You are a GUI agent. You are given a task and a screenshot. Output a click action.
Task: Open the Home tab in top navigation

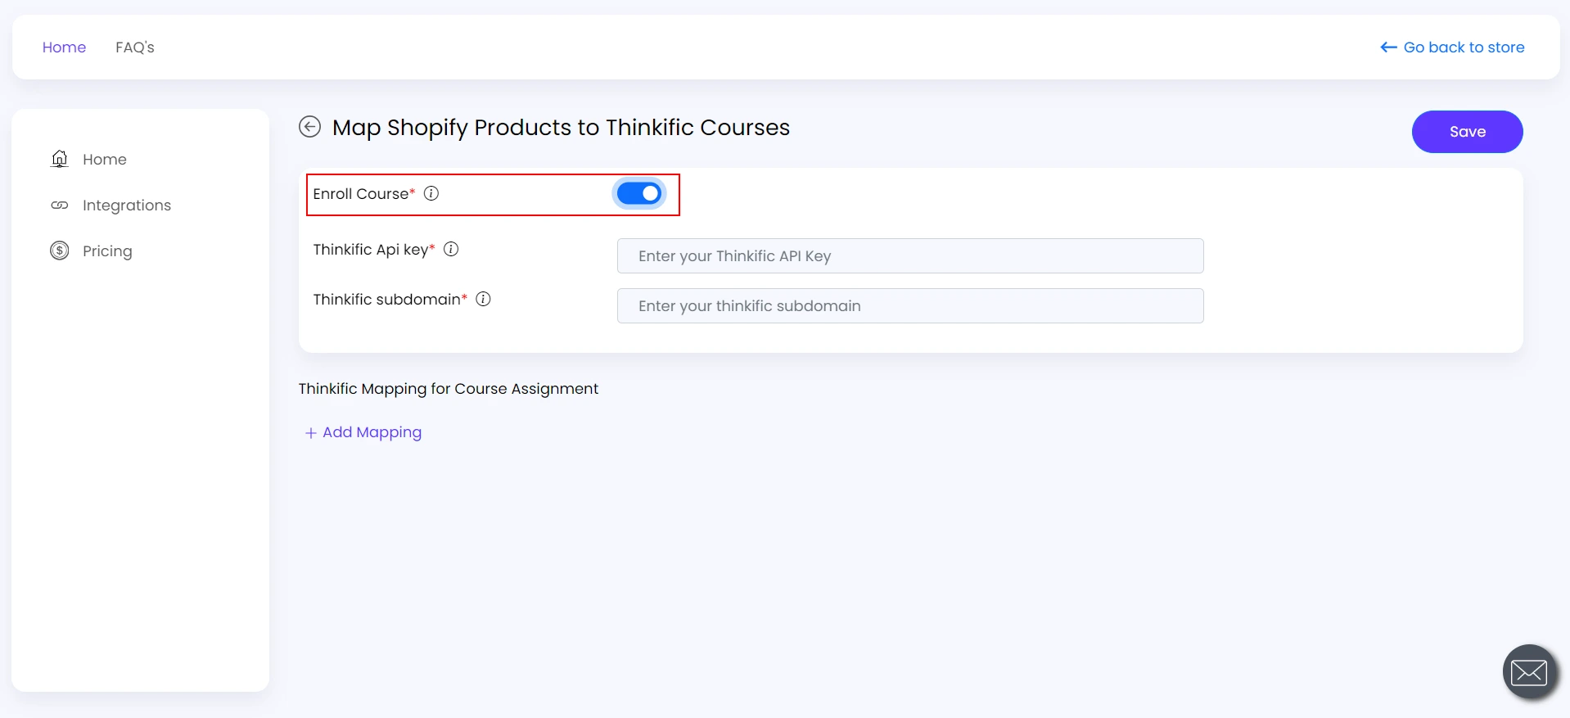(x=64, y=47)
